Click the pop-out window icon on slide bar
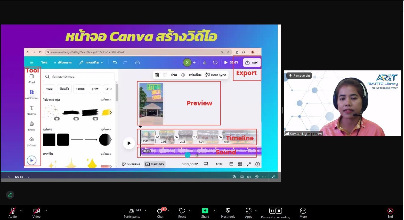 tap(256, 177)
